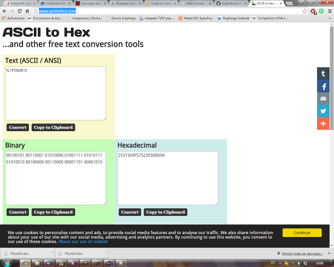Click the ES language indicator in taskbar
334x267 pixels.
(x=273, y=263)
